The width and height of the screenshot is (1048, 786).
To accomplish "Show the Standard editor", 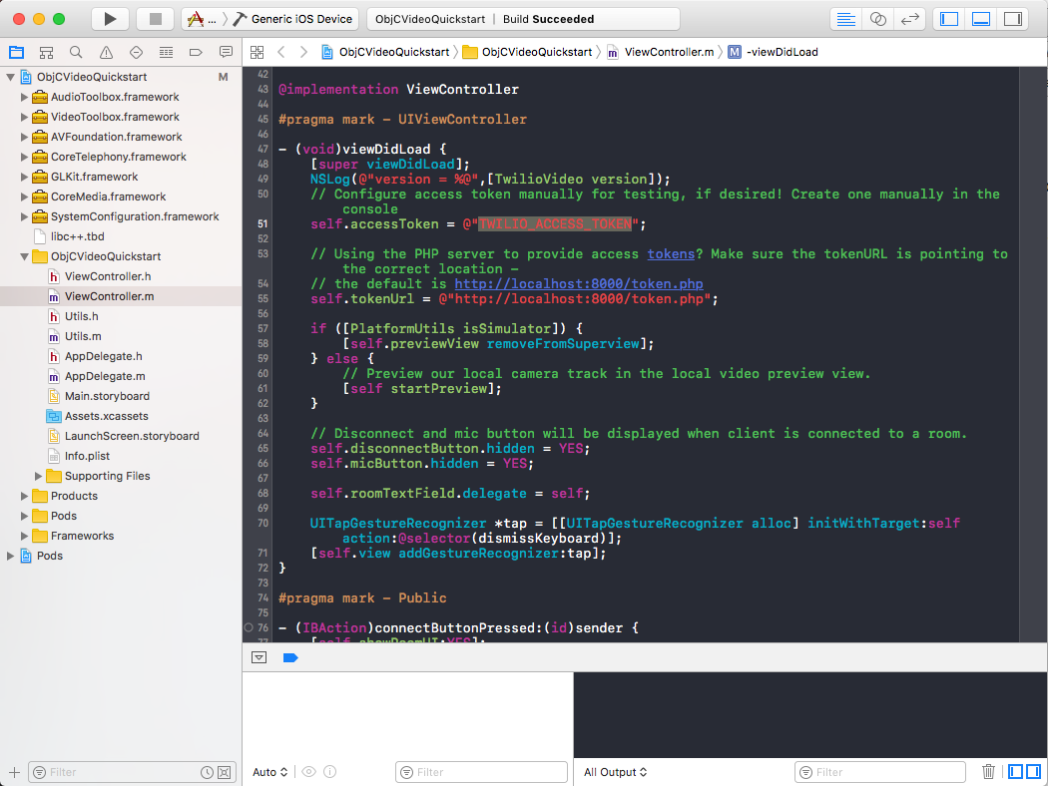I will click(846, 19).
